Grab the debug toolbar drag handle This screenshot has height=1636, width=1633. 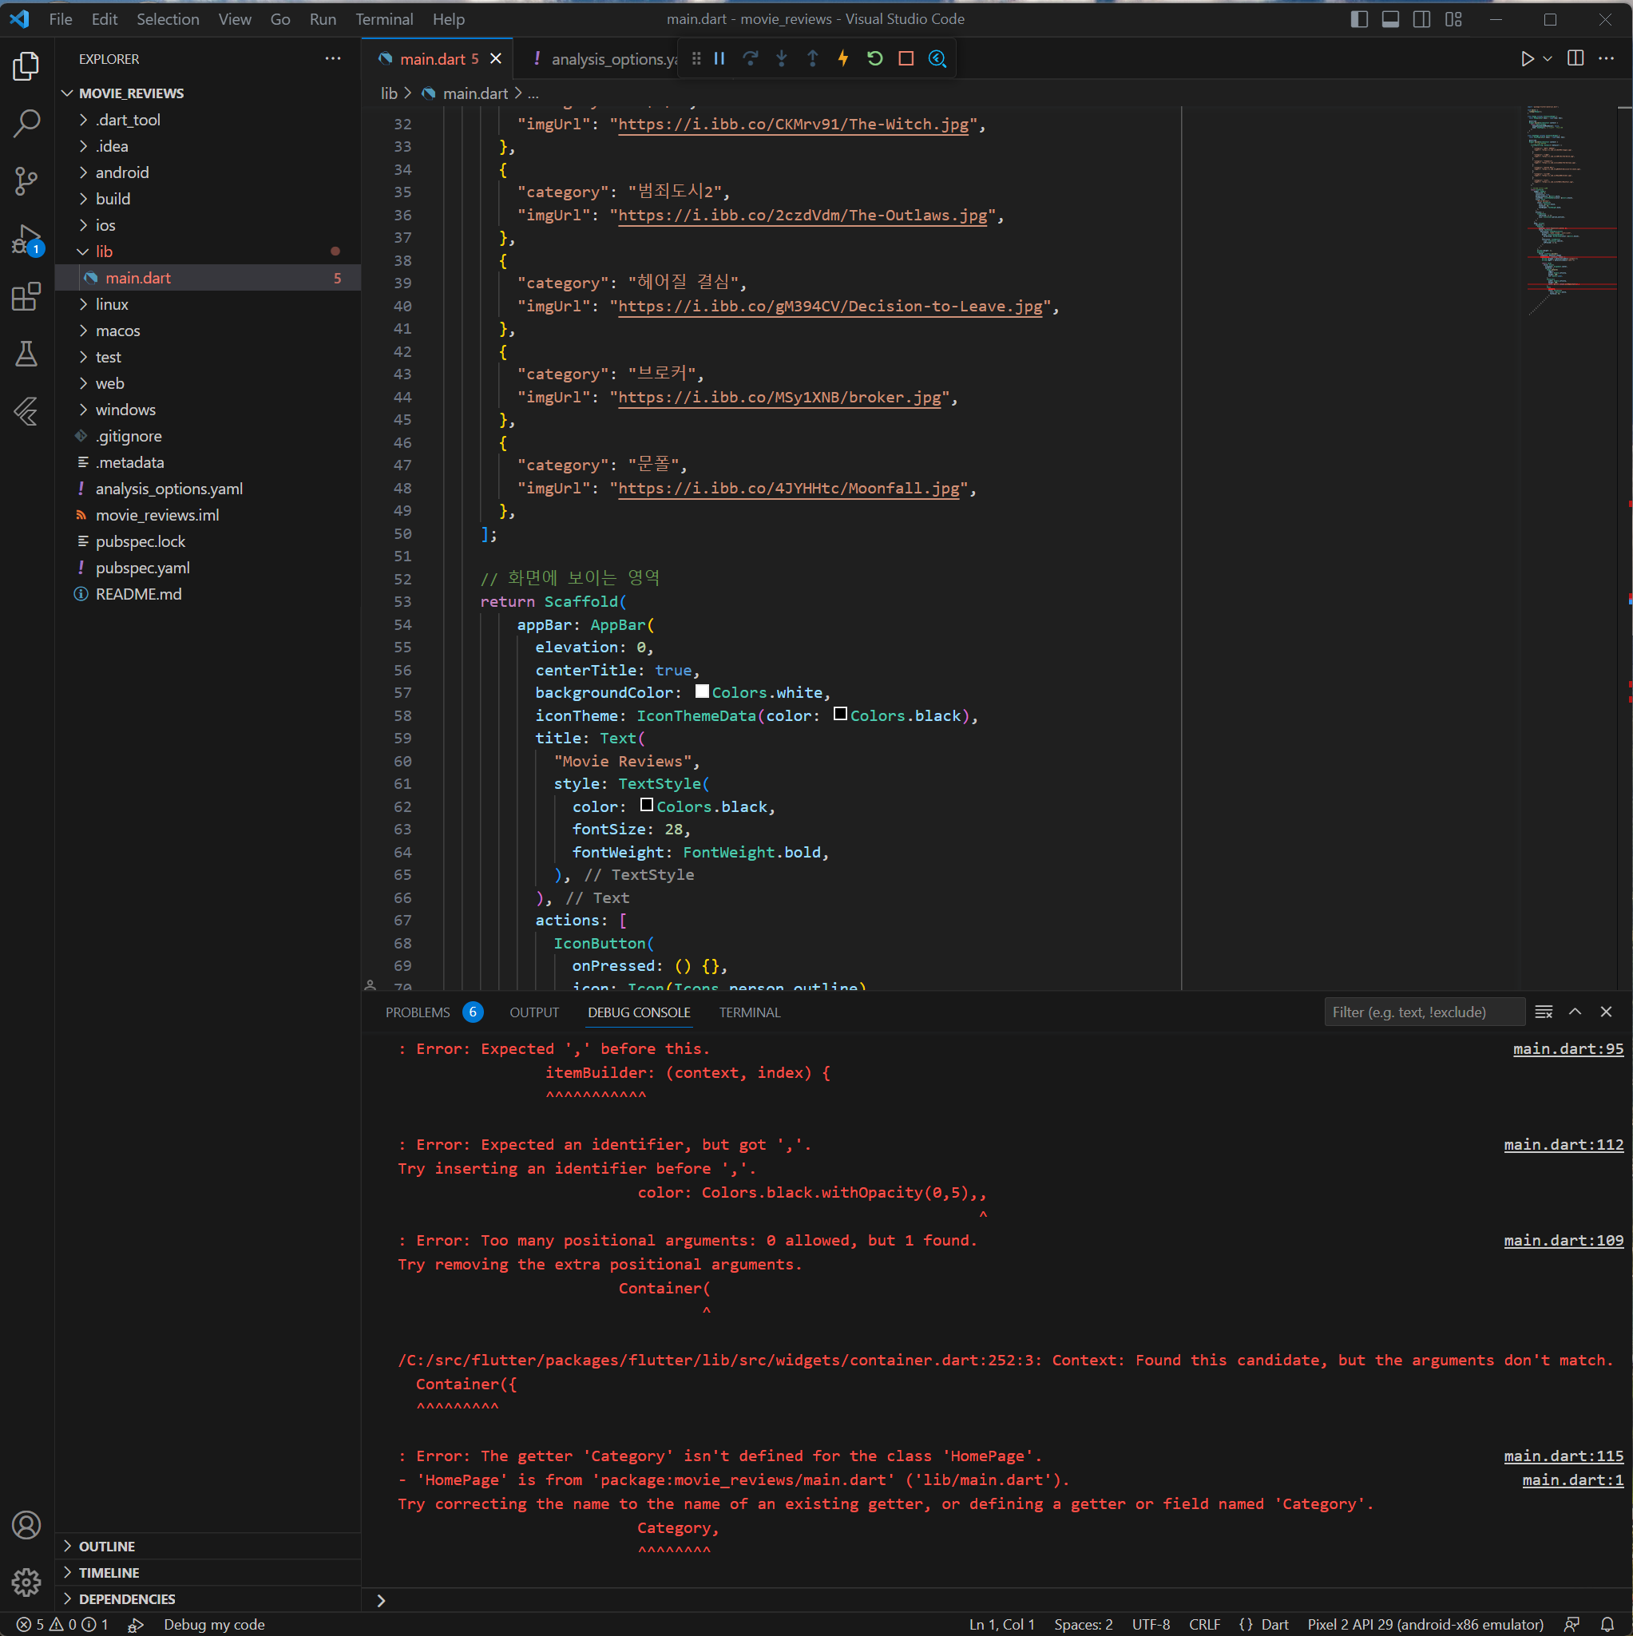tap(696, 58)
